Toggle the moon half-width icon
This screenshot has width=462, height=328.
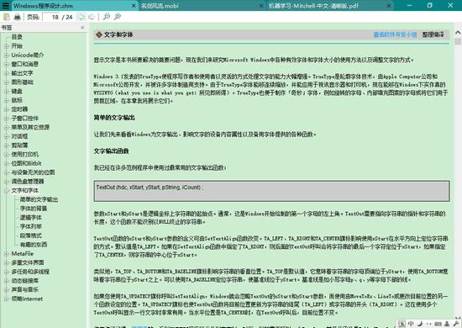(420, 324)
